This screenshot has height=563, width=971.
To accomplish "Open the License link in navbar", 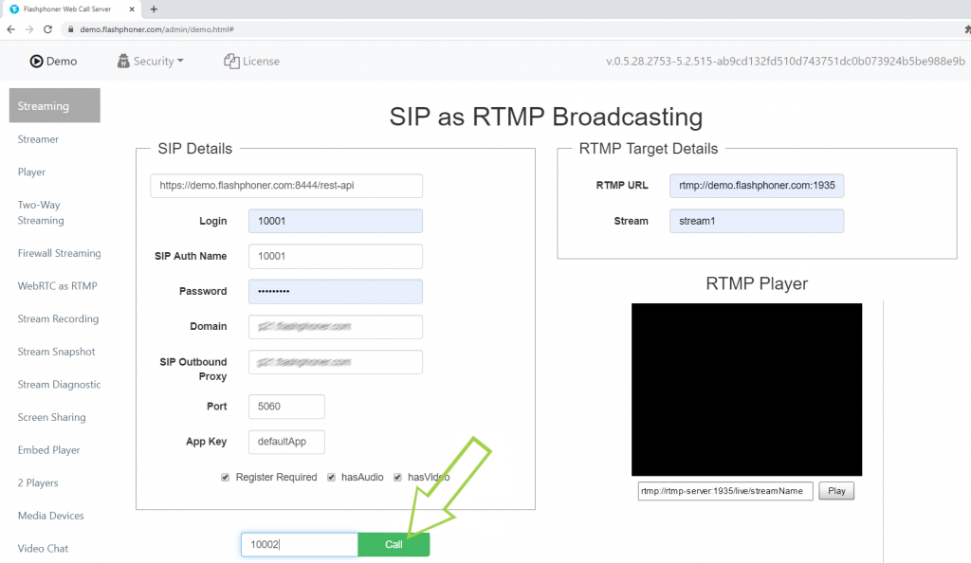I will 252,62.
